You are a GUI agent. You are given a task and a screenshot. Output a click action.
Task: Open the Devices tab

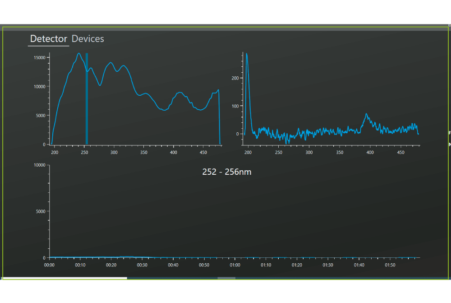[x=88, y=39]
